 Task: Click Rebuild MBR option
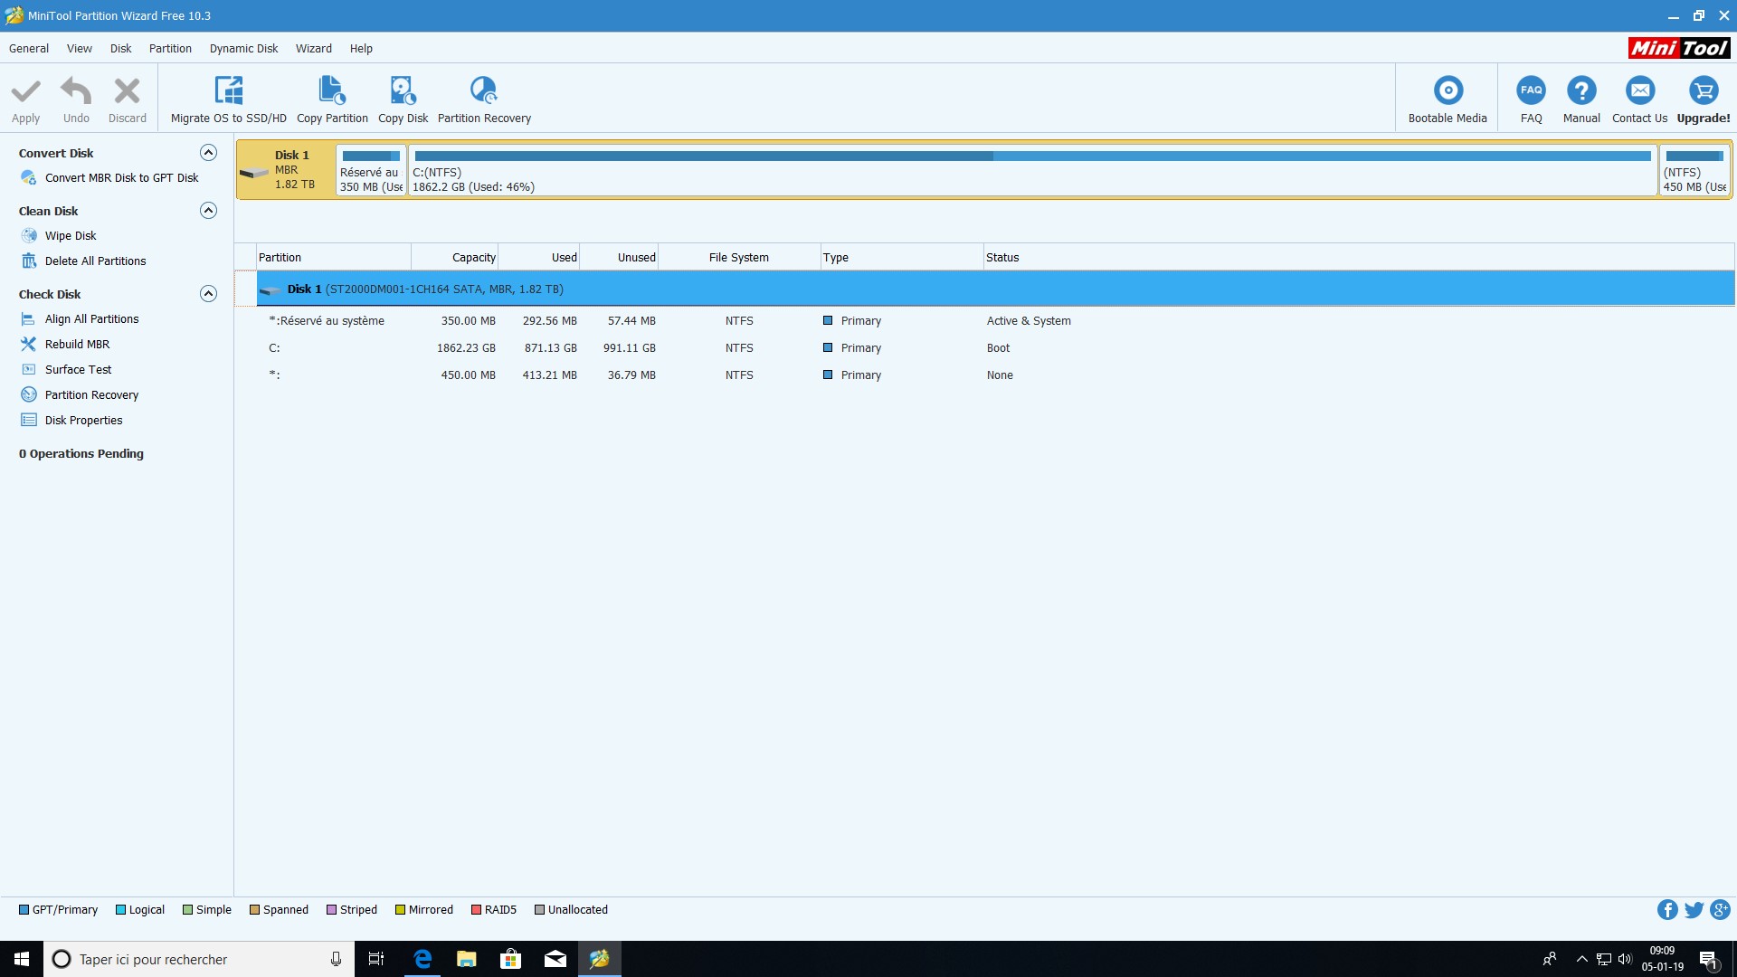tap(77, 345)
